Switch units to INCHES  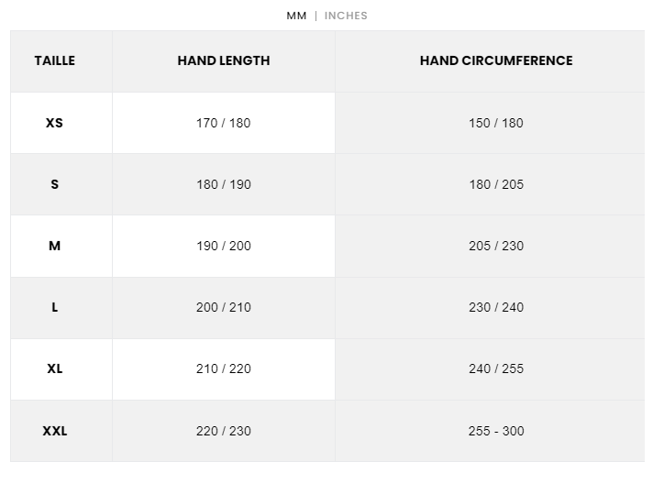click(x=346, y=16)
